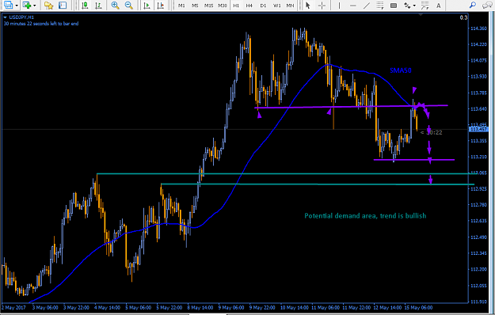Click the 111.910 price axis value

point(478,302)
